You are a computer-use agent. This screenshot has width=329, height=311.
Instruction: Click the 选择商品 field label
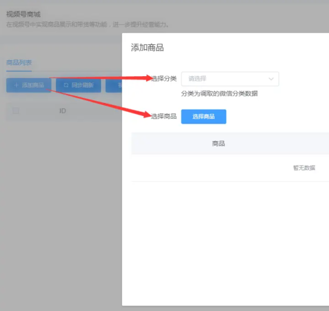164,116
